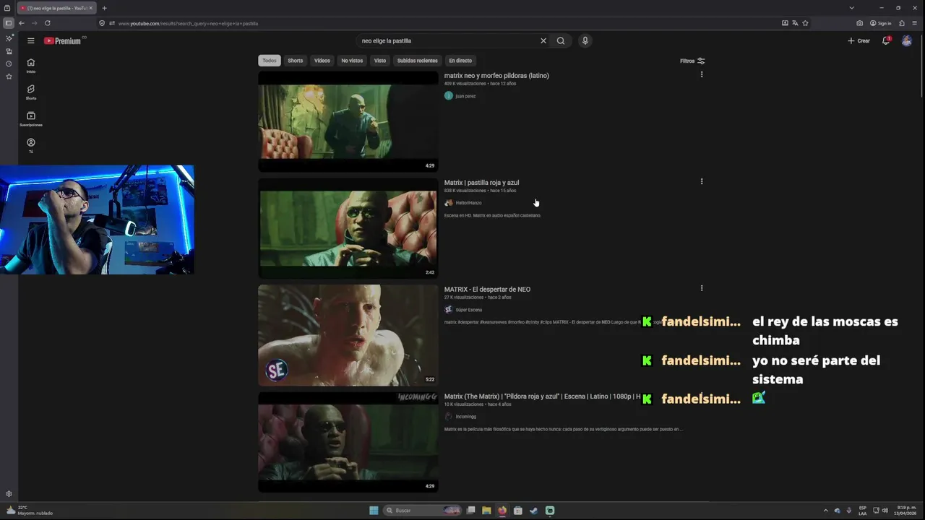The width and height of the screenshot is (925, 520).
Task: Open the HattoriHanzo channel
Action: (468, 203)
